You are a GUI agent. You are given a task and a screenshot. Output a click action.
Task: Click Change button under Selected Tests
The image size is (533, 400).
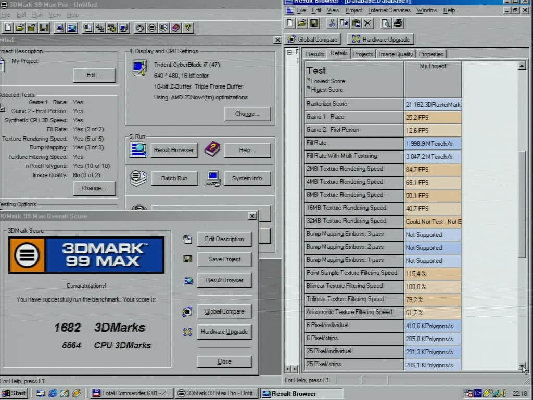click(94, 188)
